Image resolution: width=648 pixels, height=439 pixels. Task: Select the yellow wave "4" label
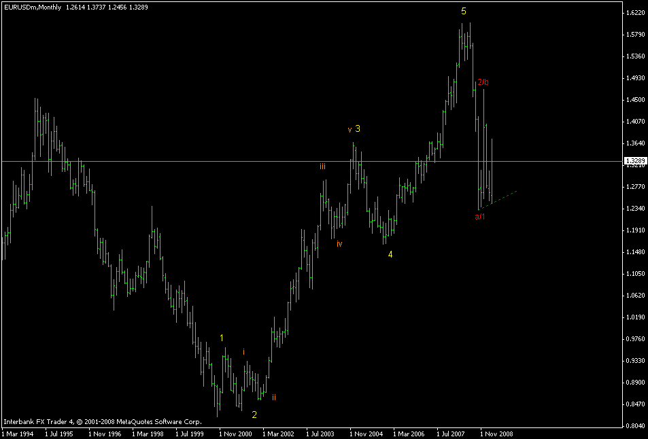click(x=390, y=255)
